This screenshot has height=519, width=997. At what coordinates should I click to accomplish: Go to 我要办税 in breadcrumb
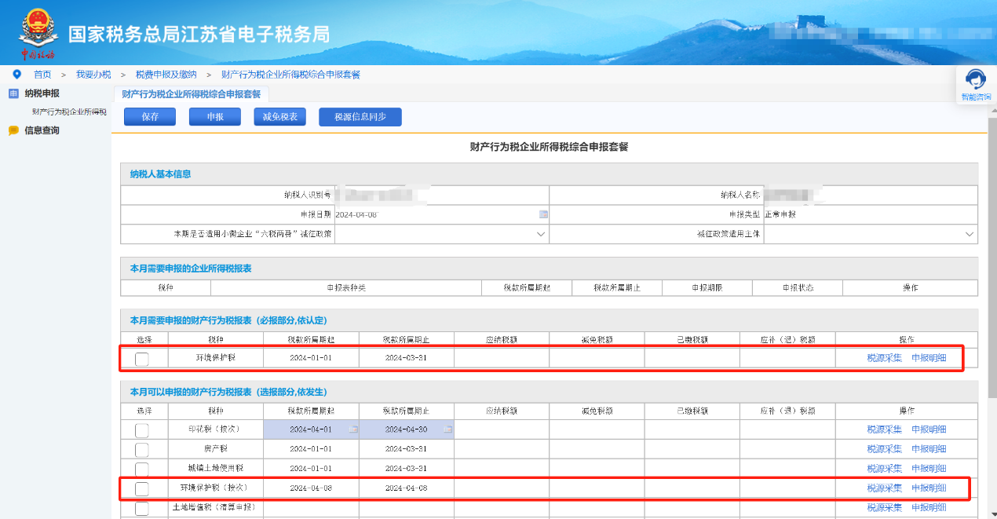pyautogui.click(x=93, y=75)
